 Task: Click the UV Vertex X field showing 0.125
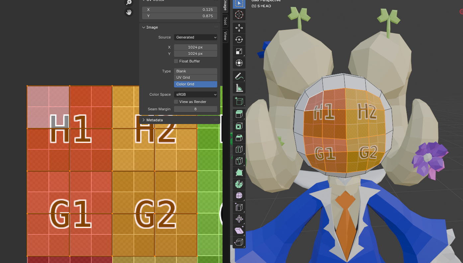pyautogui.click(x=180, y=10)
